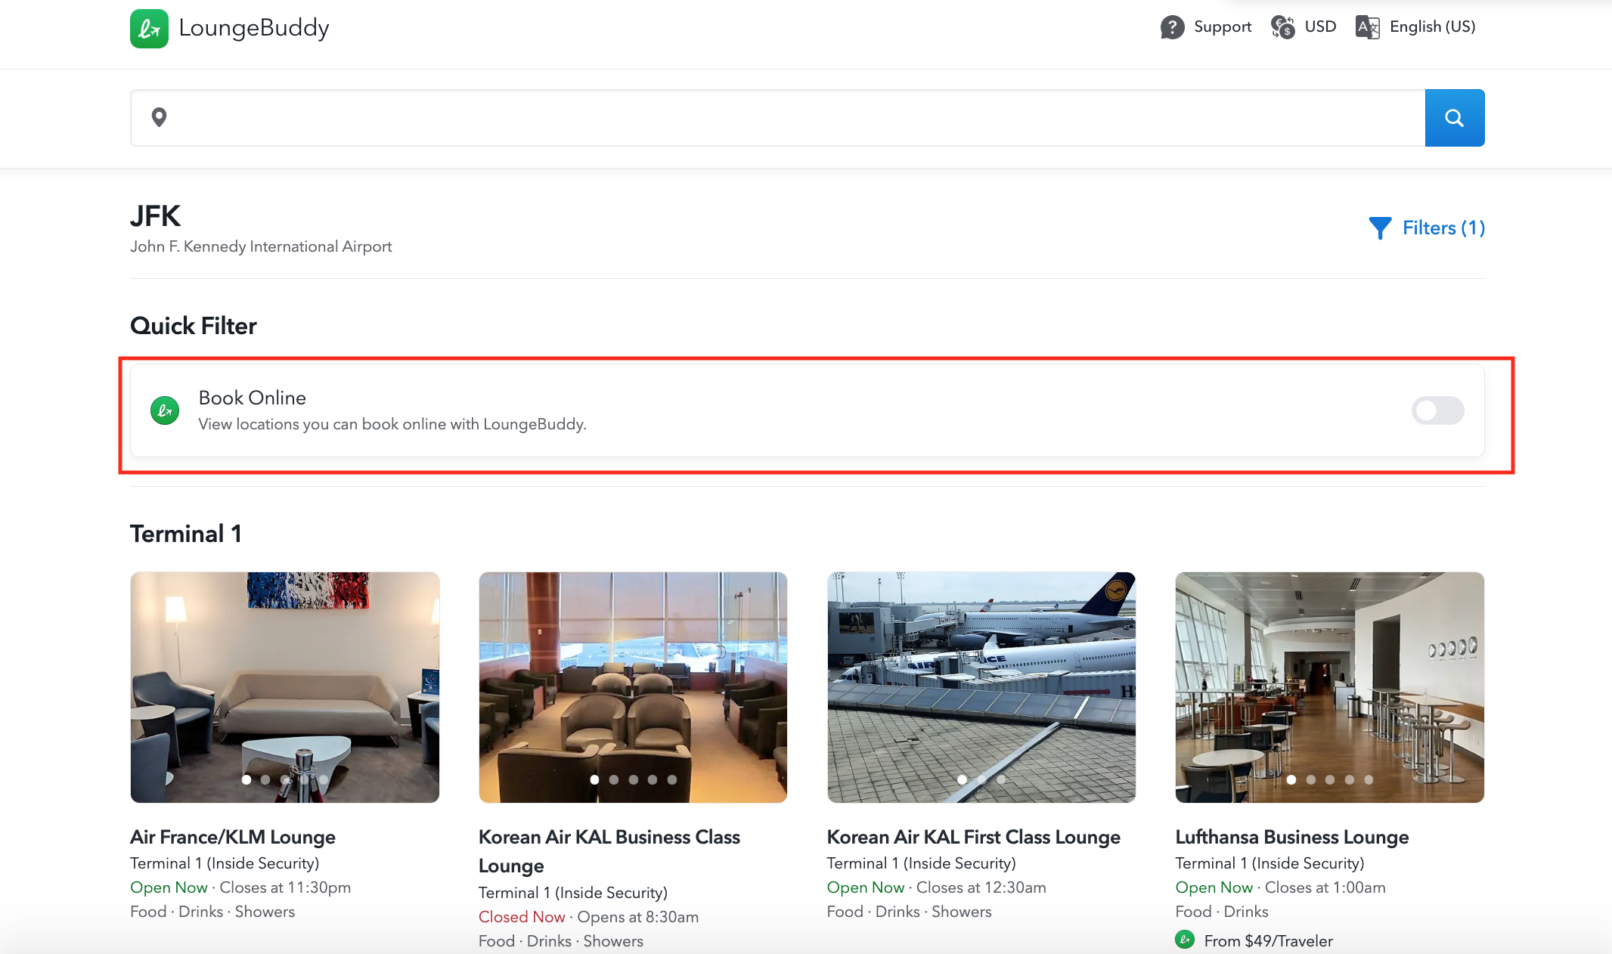
Task: Click the blue magnifier search button
Action: coord(1455,118)
